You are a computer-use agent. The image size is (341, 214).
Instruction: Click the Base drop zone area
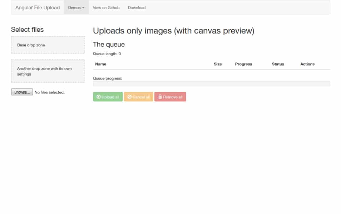(48, 45)
